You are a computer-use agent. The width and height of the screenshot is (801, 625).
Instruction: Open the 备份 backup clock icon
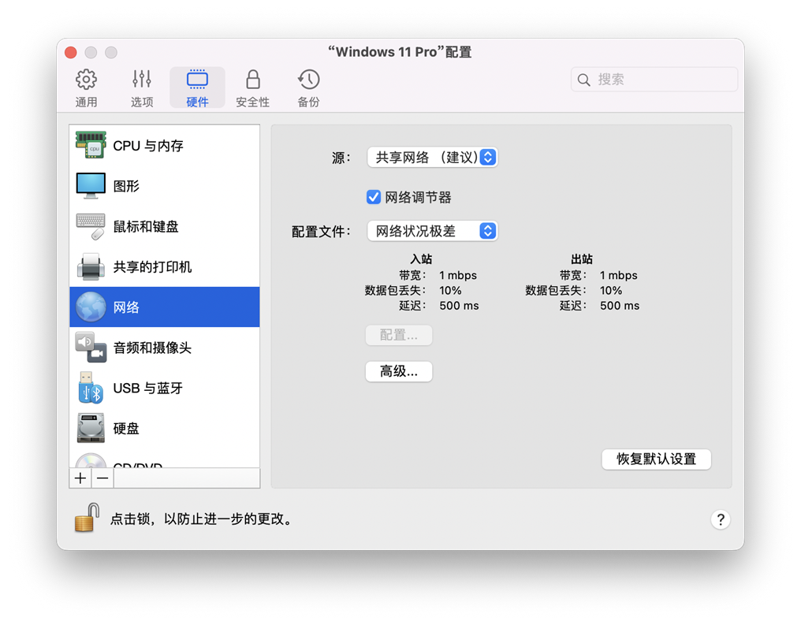point(308,79)
